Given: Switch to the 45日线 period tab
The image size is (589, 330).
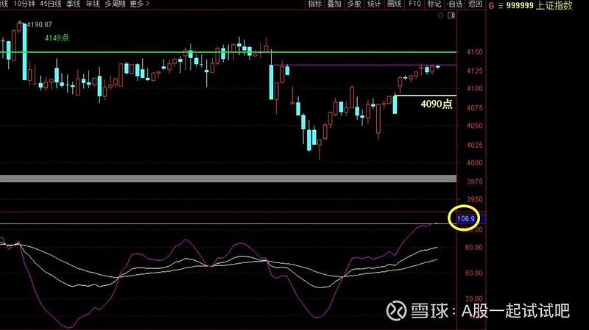Looking at the screenshot, I should pyautogui.click(x=50, y=4).
